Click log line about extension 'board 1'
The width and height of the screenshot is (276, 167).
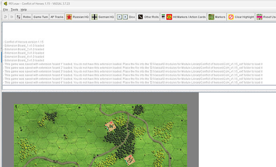pyautogui.click(x=133, y=64)
